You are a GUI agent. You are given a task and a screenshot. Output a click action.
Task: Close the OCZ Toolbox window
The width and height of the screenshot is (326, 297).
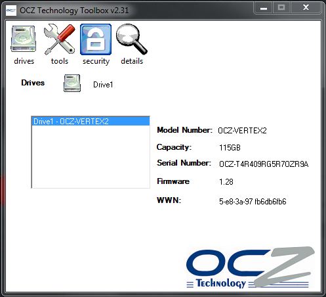306,8
